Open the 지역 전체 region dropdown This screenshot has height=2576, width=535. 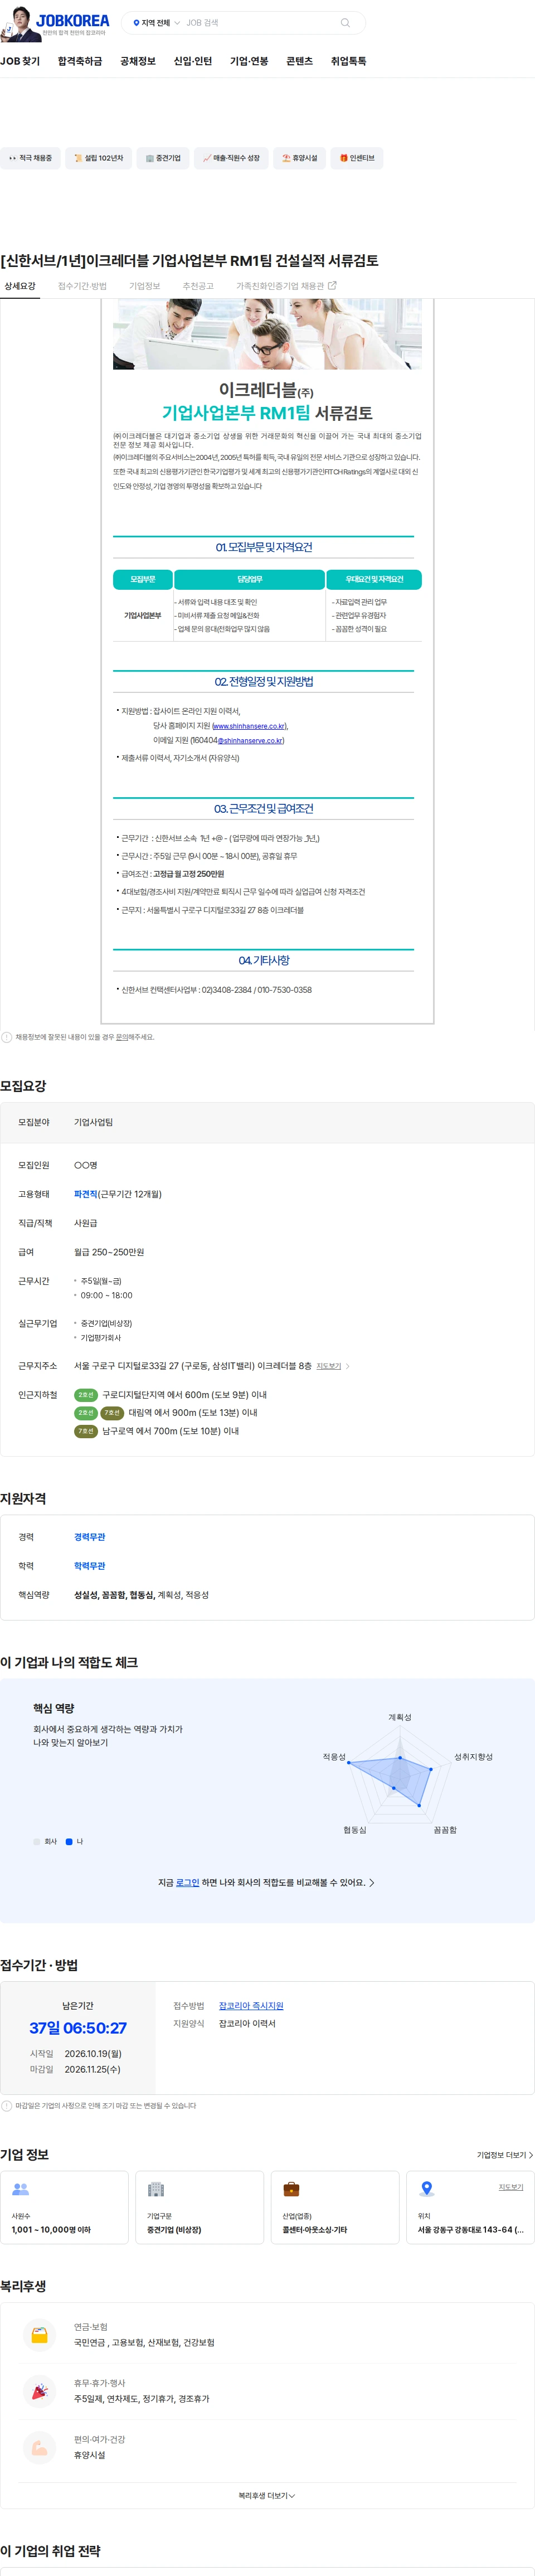coord(156,23)
